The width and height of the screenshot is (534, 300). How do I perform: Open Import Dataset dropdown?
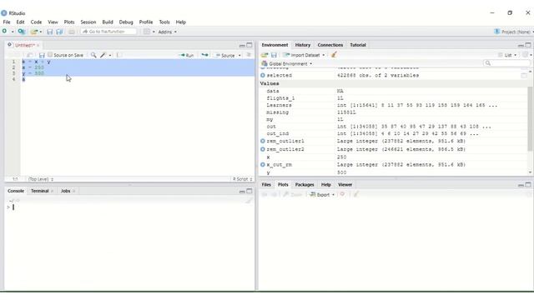click(304, 55)
